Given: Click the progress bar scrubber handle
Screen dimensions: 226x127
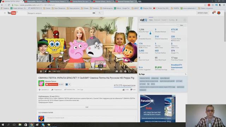Looking at the screenshot, I should click(x=101, y=69).
